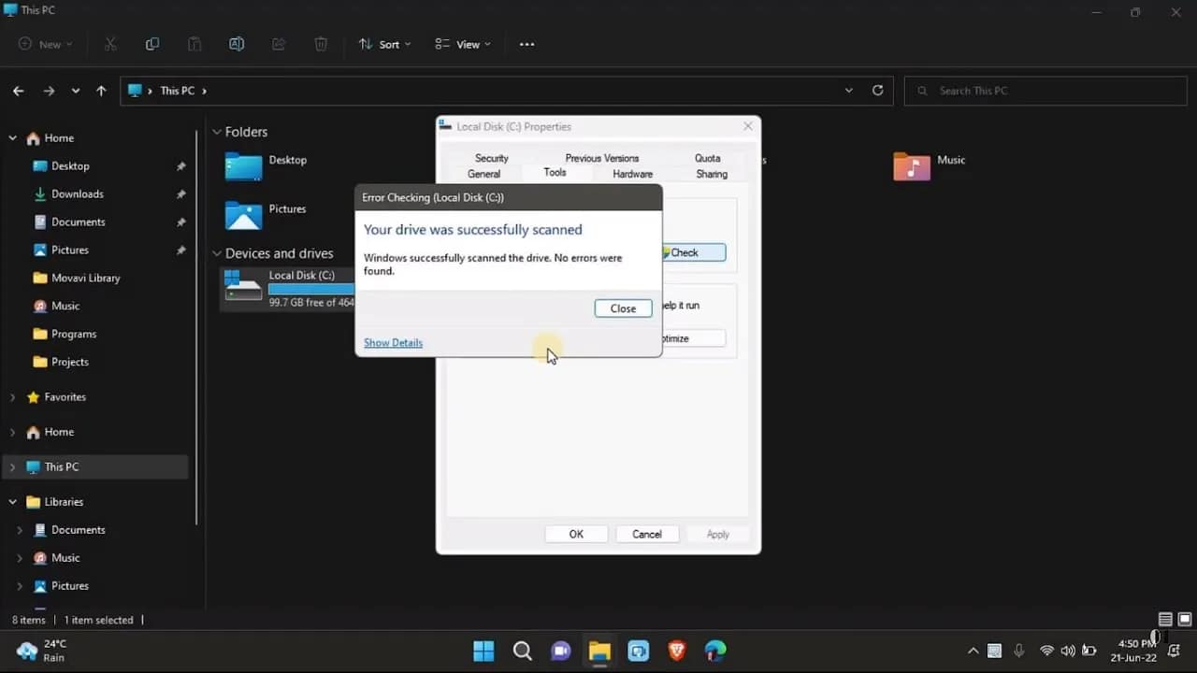Click the Show Details link
Image resolution: width=1197 pixels, height=673 pixels.
click(393, 342)
